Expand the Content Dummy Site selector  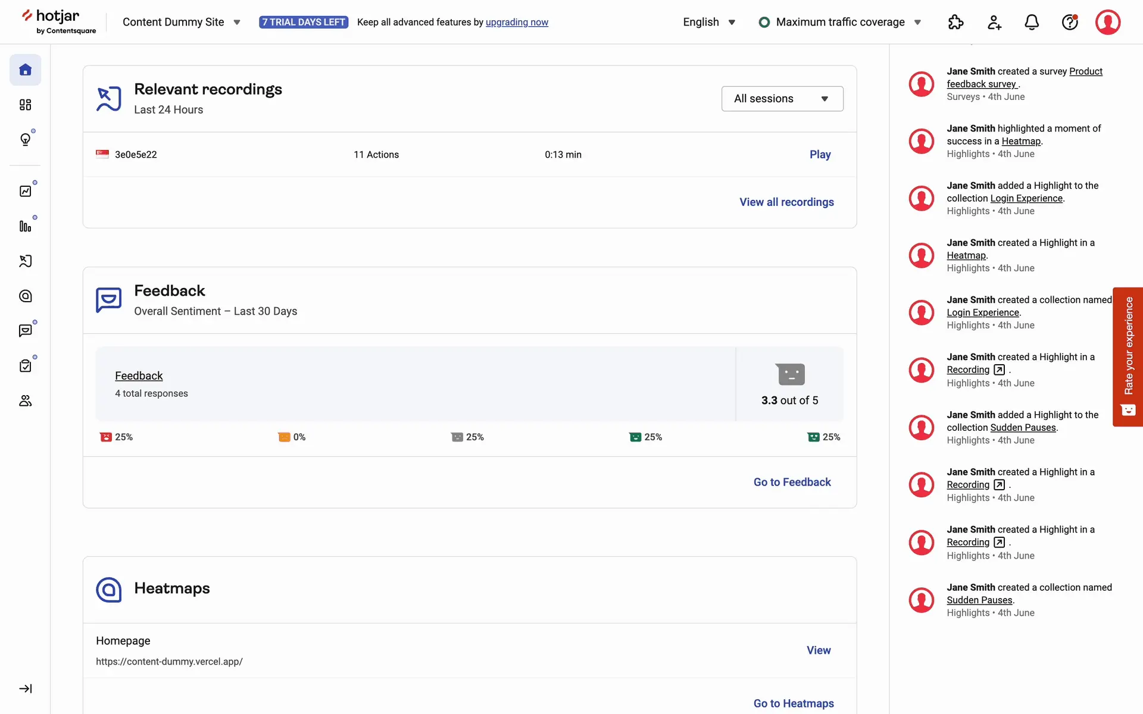(x=182, y=22)
